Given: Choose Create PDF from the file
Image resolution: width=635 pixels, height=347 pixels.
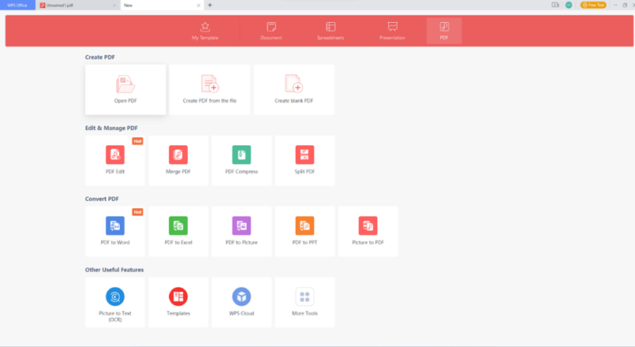Looking at the screenshot, I should click(x=209, y=89).
